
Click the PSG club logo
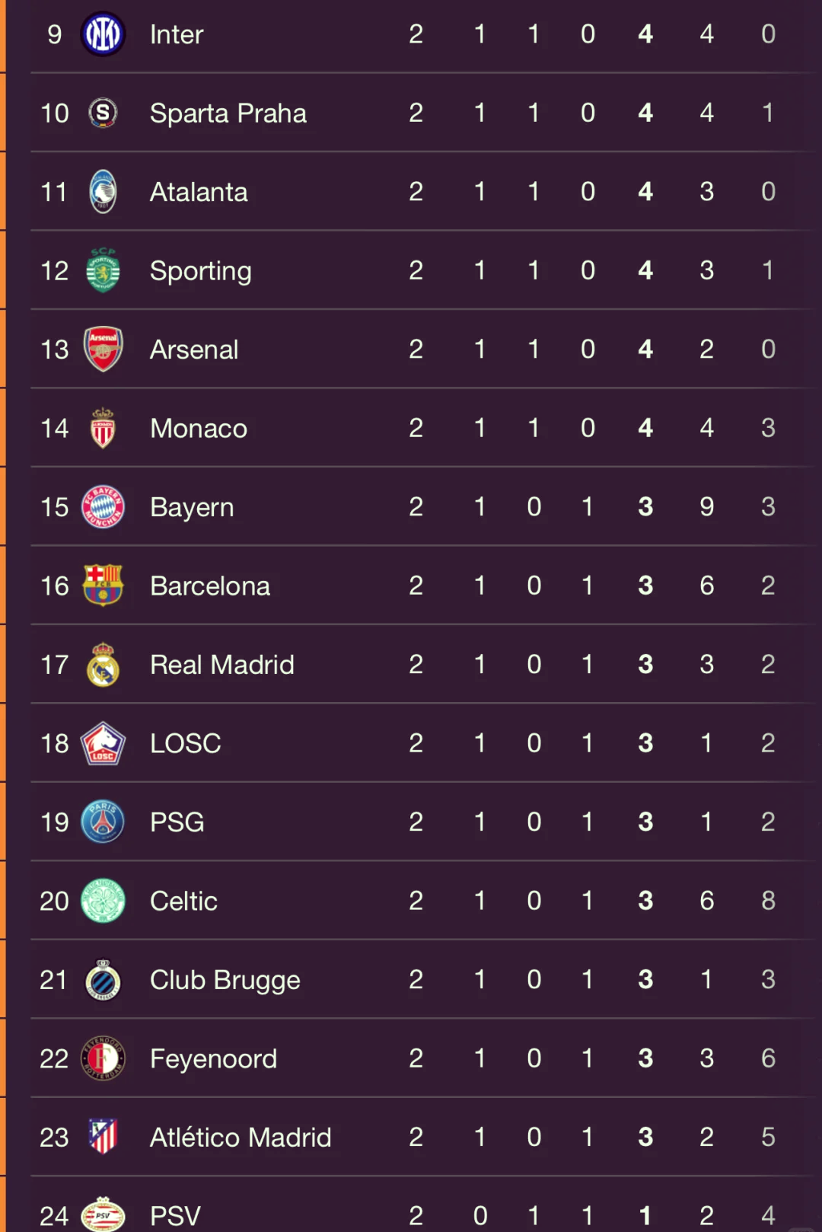click(x=103, y=822)
